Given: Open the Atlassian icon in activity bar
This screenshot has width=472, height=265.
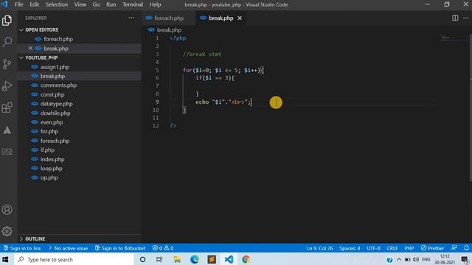Looking at the screenshot, I should pyautogui.click(x=7, y=130).
